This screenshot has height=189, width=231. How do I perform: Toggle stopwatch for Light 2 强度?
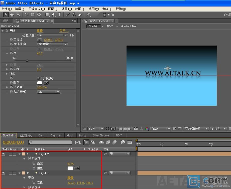pos(34,163)
